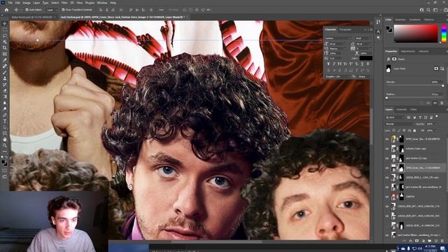The image size is (448, 252).
Task: Select the Move tool in the toolbox
Action: [5, 23]
